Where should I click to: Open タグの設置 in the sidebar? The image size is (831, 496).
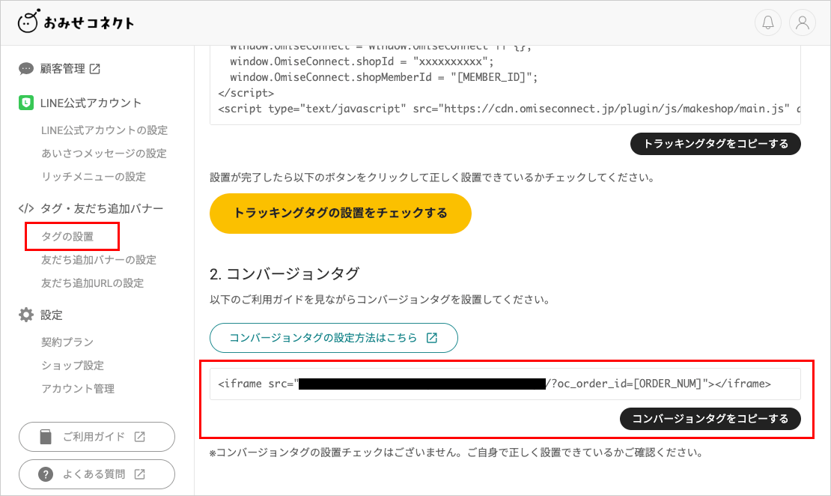pos(67,237)
